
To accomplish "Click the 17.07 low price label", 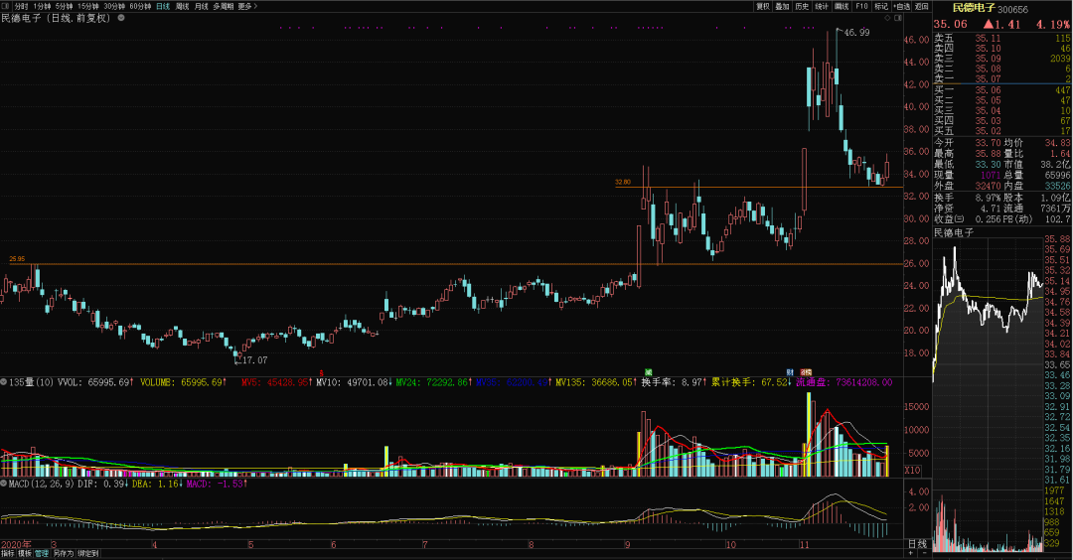I will 254,359.
